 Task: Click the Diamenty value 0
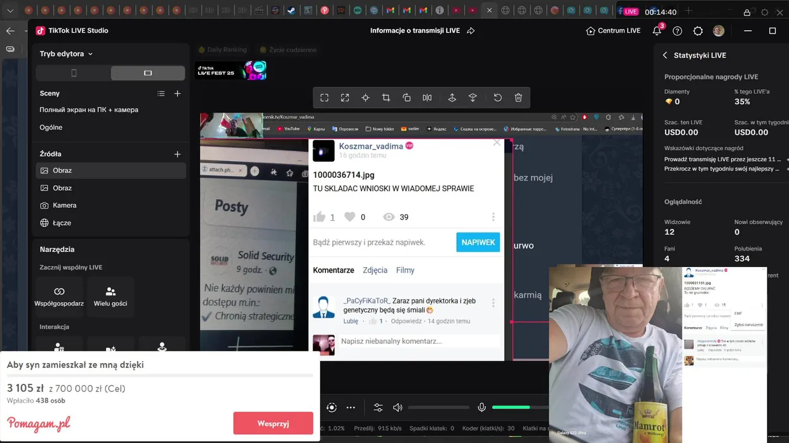pyautogui.click(x=677, y=102)
